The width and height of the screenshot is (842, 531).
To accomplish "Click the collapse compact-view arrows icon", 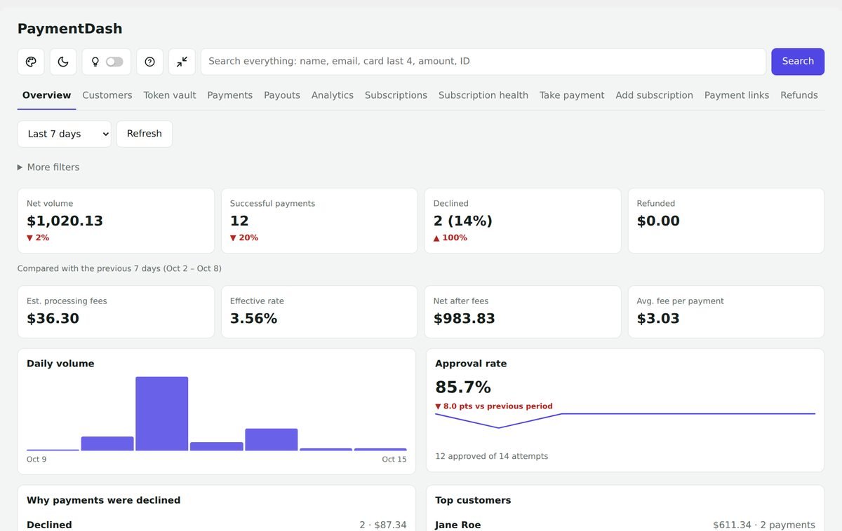I will [182, 62].
